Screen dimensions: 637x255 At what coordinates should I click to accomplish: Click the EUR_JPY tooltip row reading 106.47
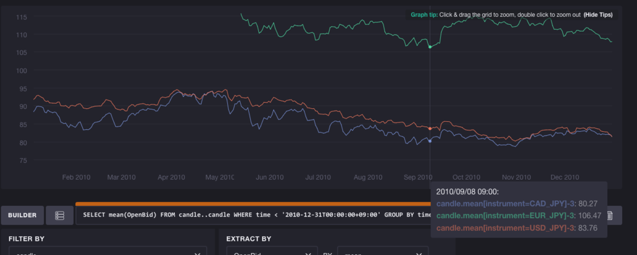point(520,216)
